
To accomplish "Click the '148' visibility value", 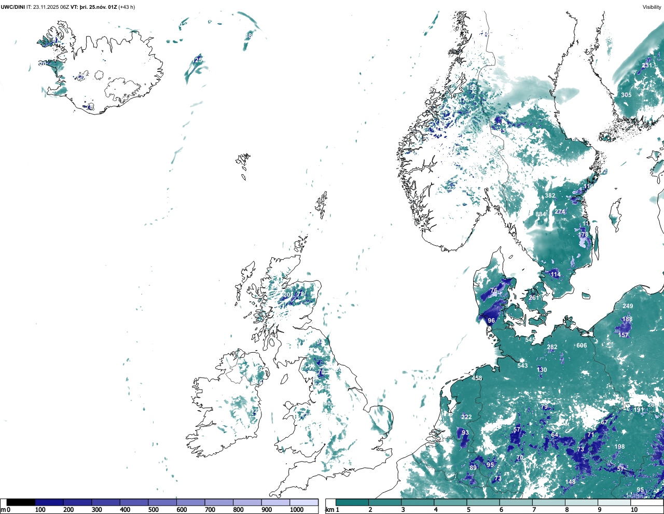I will (570, 482).
